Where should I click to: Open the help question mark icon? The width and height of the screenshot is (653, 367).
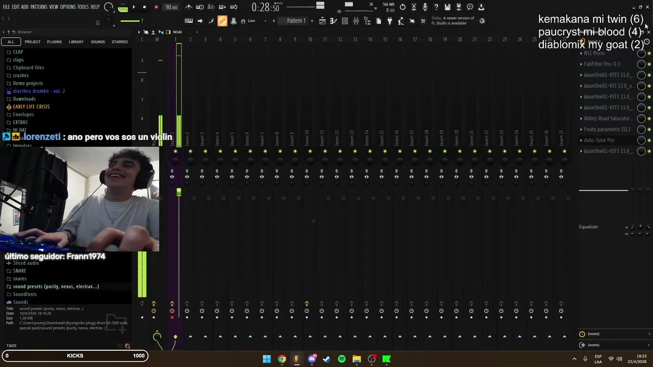[x=436, y=7]
